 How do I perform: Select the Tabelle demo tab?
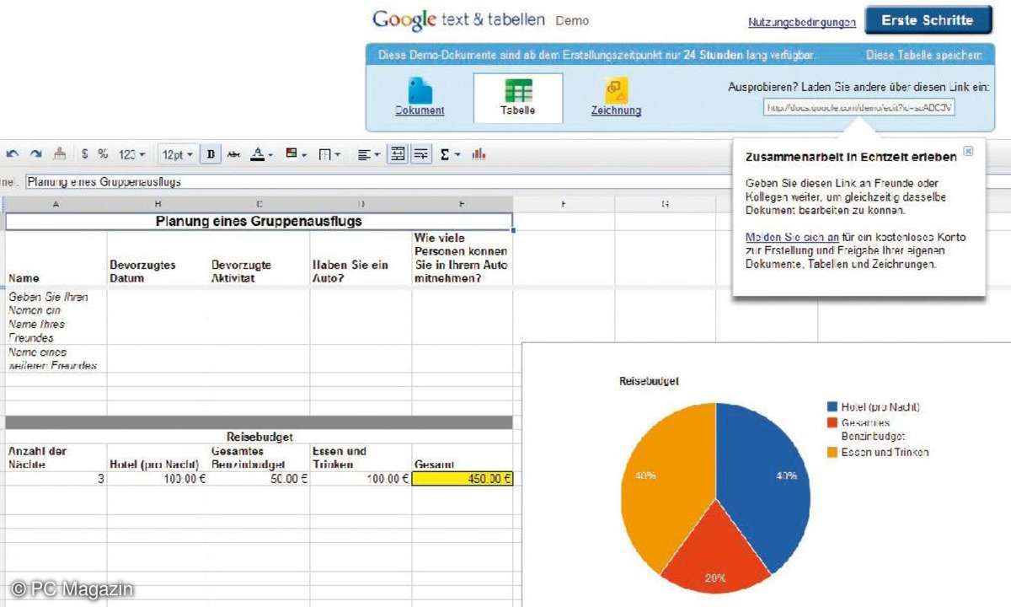[x=518, y=98]
